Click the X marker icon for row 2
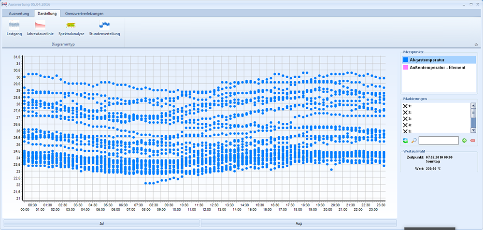The image size is (483, 230). pos(405,112)
